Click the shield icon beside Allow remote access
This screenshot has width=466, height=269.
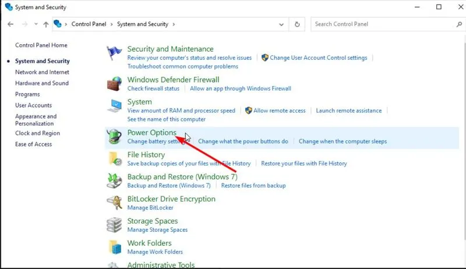tap(249, 110)
